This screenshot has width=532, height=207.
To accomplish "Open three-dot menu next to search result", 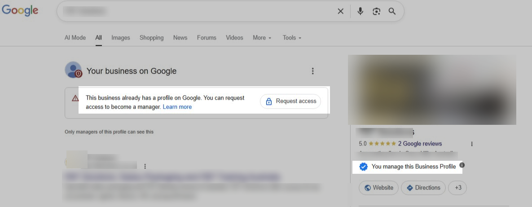I will tap(145, 166).
